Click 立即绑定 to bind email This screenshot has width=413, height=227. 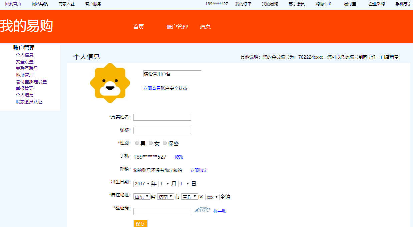tap(199, 170)
